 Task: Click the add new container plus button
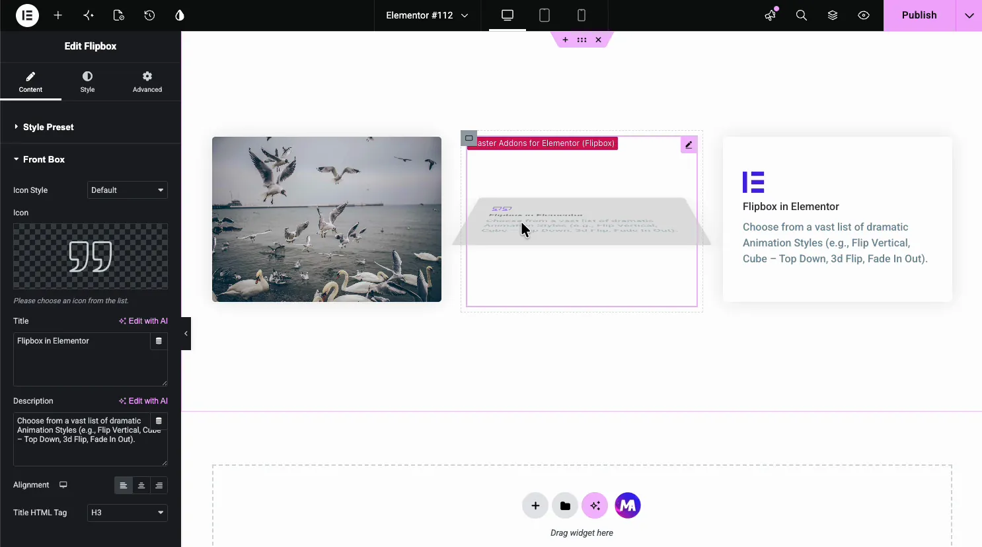point(535,506)
